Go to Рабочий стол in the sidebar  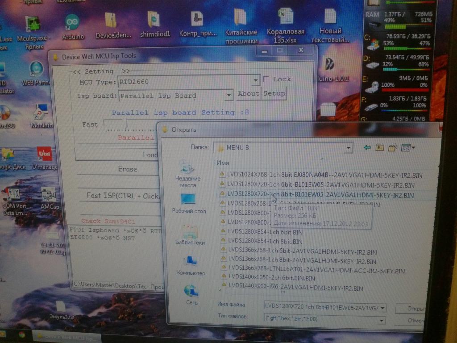(189, 204)
